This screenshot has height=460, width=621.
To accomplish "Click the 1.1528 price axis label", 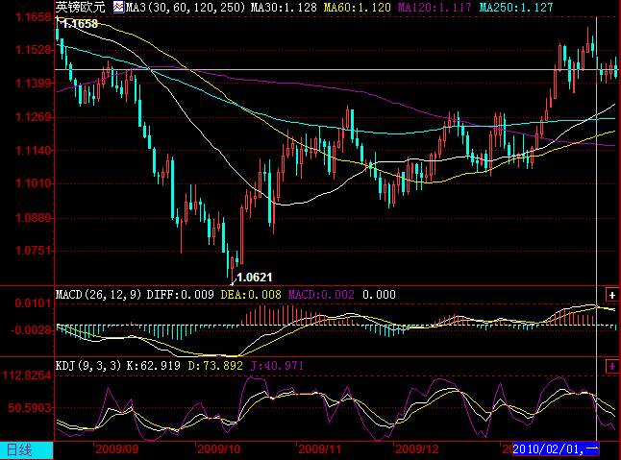I will pyautogui.click(x=34, y=50).
